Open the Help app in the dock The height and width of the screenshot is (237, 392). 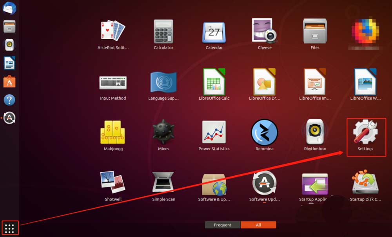tap(9, 99)
